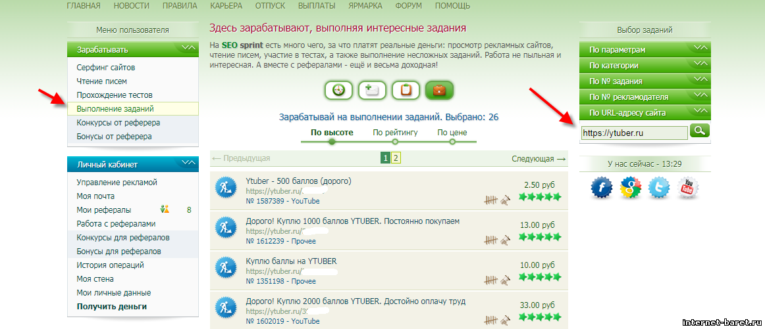Click the Twitter badge icon

click(x=659, y=188)
